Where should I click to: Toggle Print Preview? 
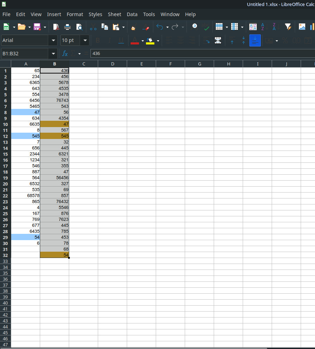point(79,27)
